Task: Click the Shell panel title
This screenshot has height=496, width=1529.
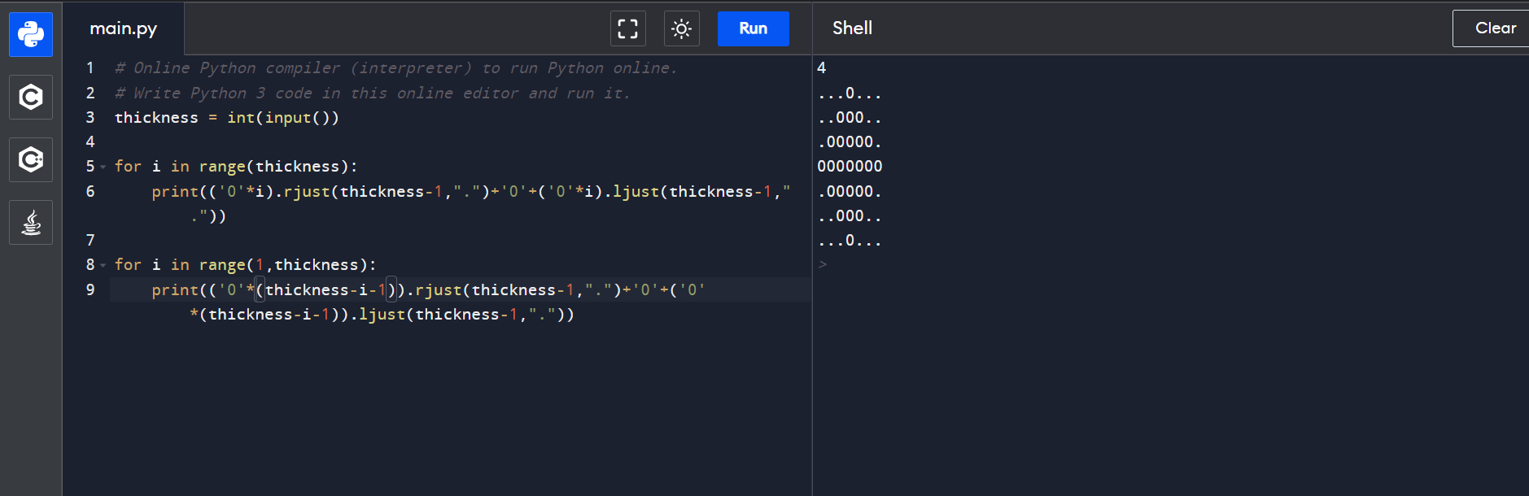Action: [852, 28]
